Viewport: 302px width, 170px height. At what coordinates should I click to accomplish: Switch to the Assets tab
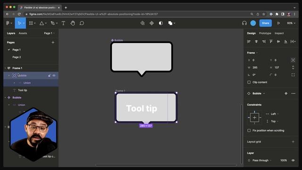[x=23, y=33]
